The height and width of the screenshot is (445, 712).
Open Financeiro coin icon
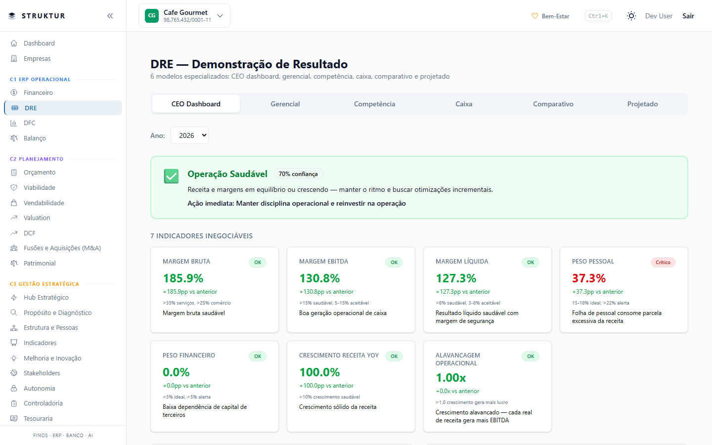pyautogui.click(x=14, y=92)
